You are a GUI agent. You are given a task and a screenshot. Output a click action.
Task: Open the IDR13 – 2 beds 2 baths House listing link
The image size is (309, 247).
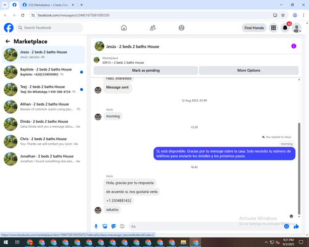pos(123,62)
